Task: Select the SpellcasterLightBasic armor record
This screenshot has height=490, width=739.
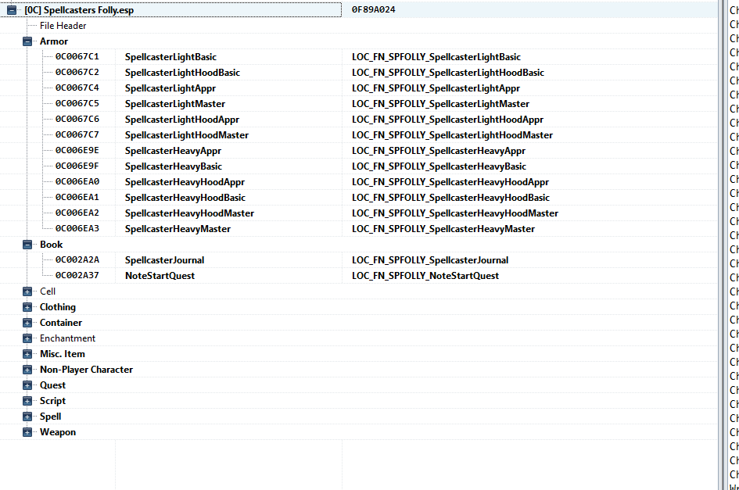Action: tap(170, 57)
